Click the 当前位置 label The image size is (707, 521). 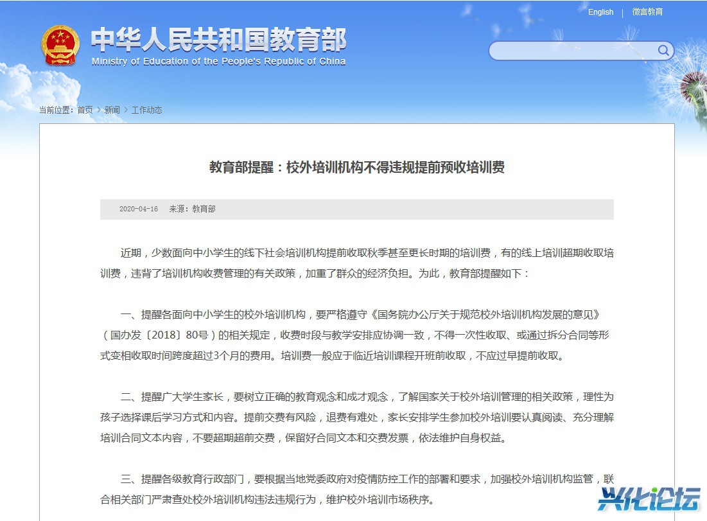click(x=56, y=110)
